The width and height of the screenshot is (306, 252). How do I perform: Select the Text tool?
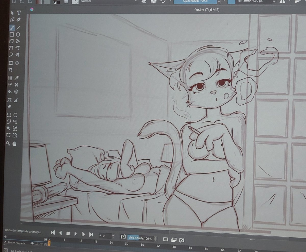pos(19,13)
